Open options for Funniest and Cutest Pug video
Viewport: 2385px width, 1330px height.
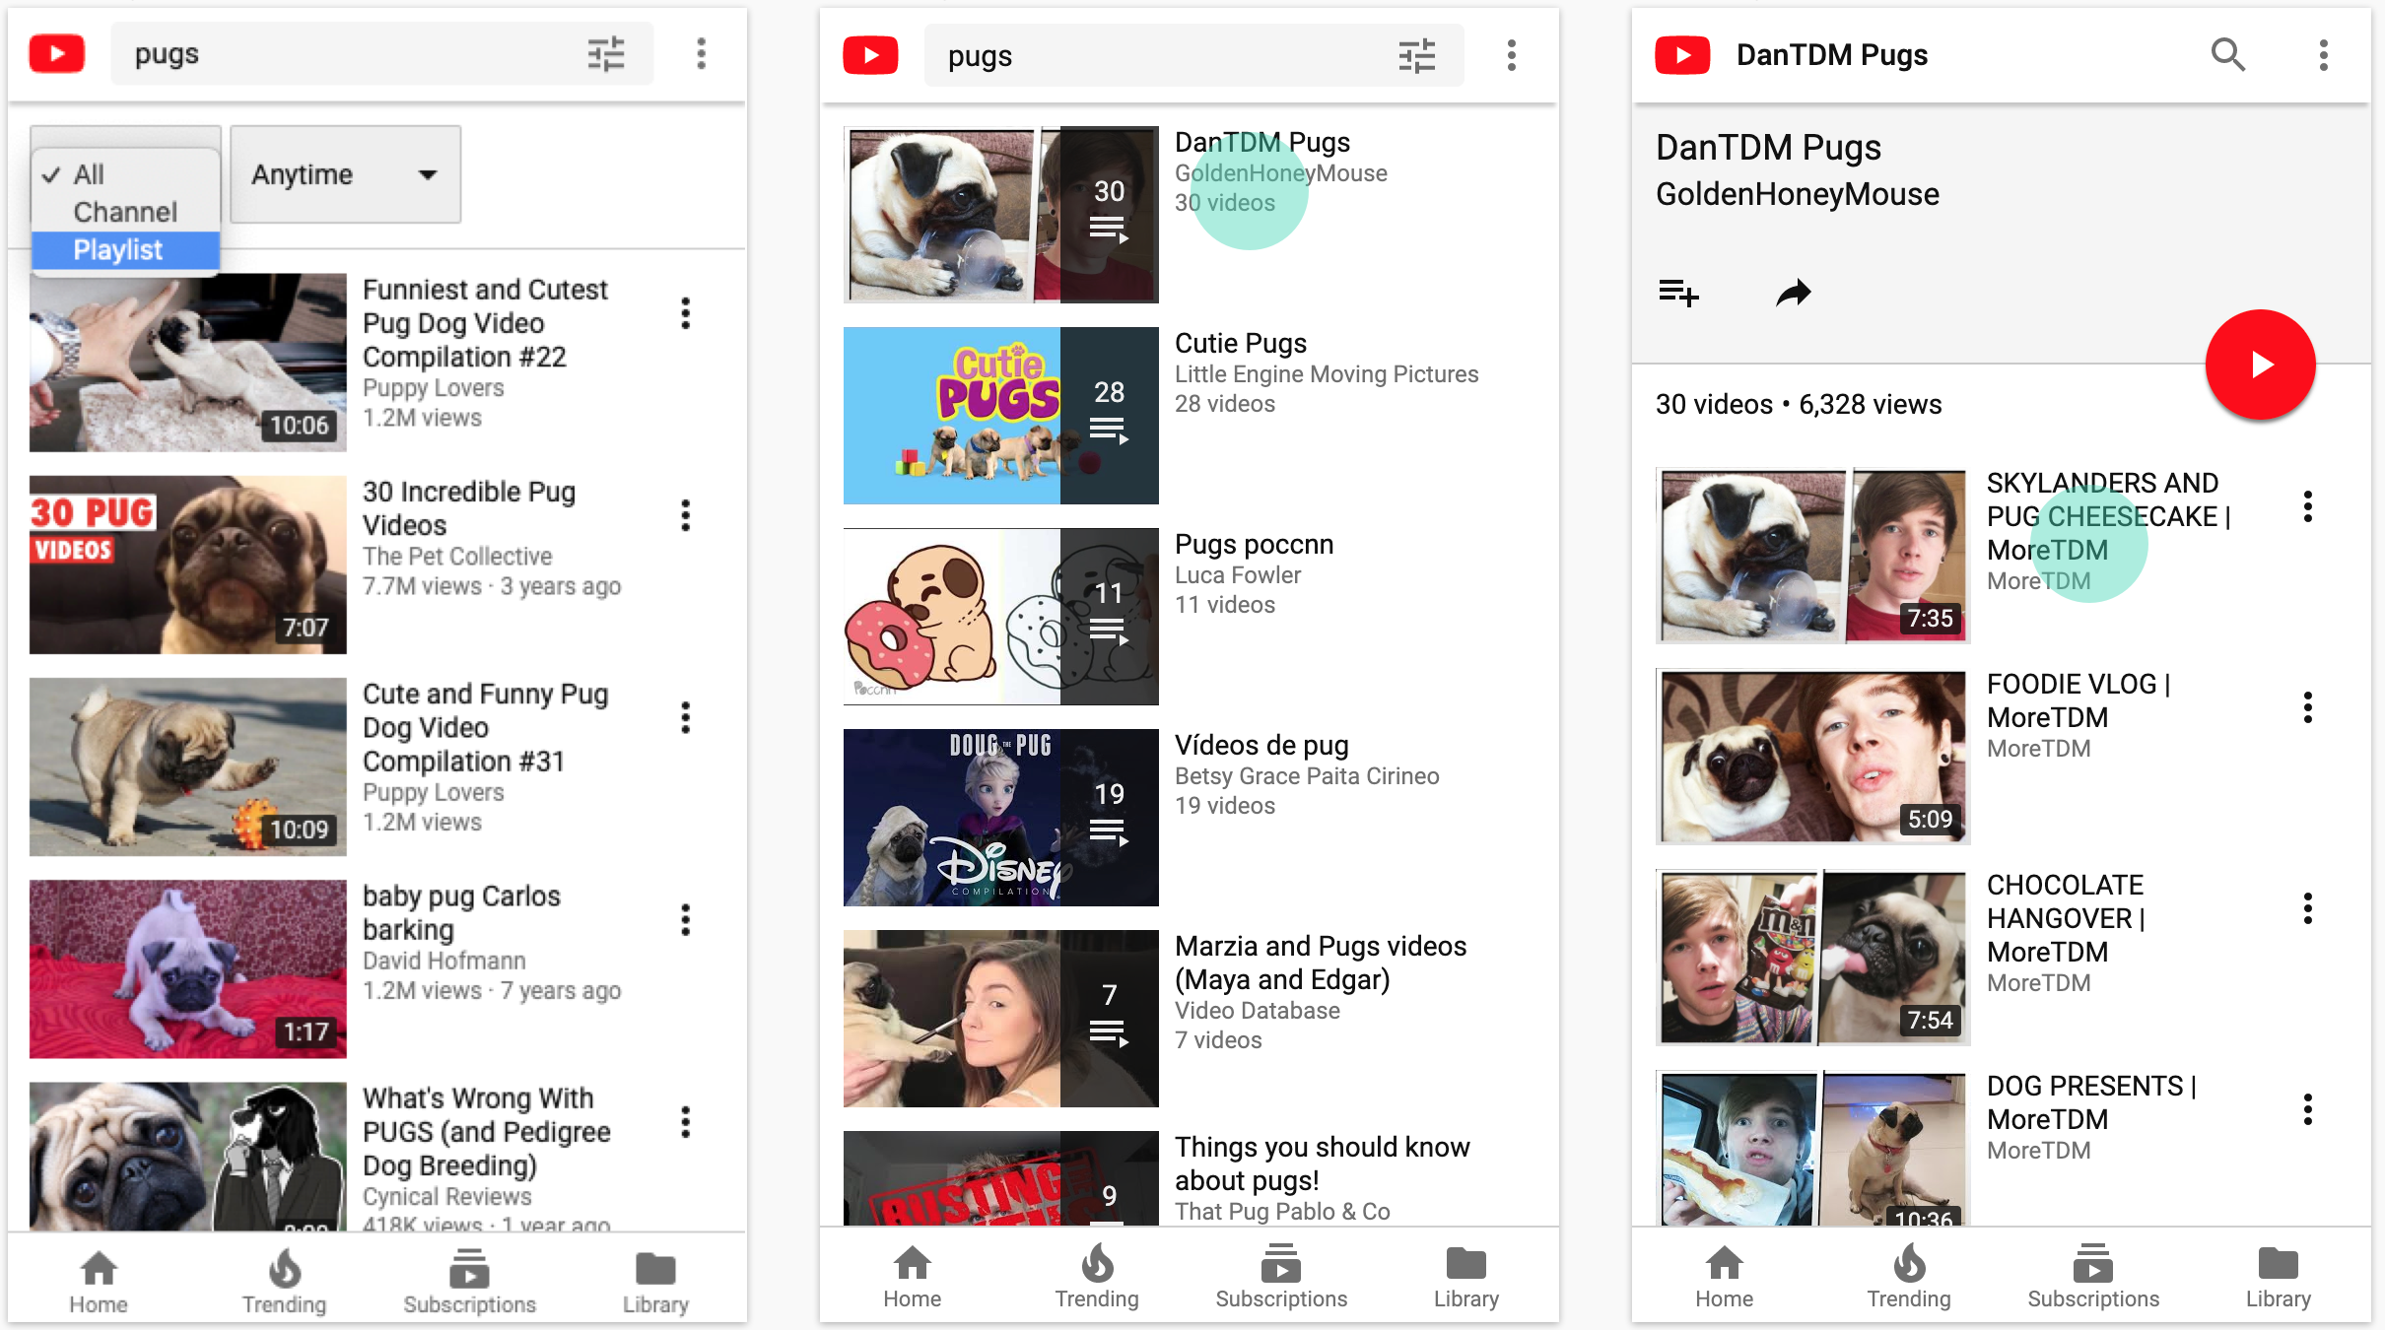pos(686,313)
